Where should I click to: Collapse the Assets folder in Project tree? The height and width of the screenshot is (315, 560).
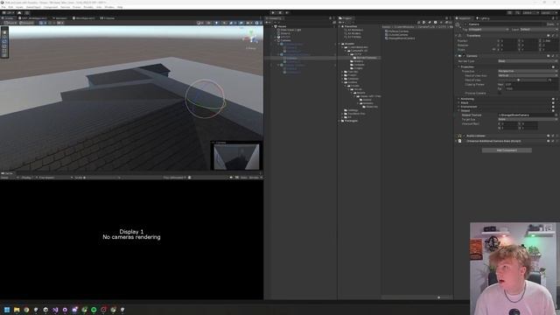tap(339, 44)
